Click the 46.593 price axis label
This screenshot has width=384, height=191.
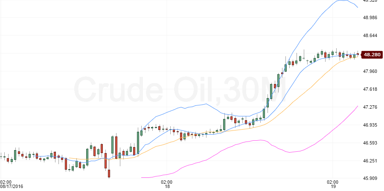tap(370, 143)
